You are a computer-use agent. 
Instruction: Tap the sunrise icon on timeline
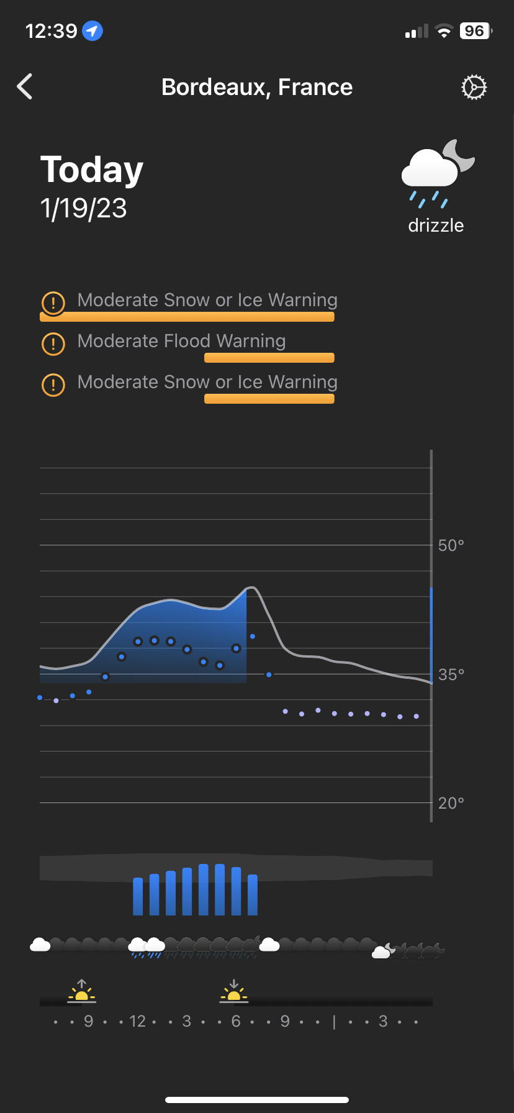(x=82, y=991)
